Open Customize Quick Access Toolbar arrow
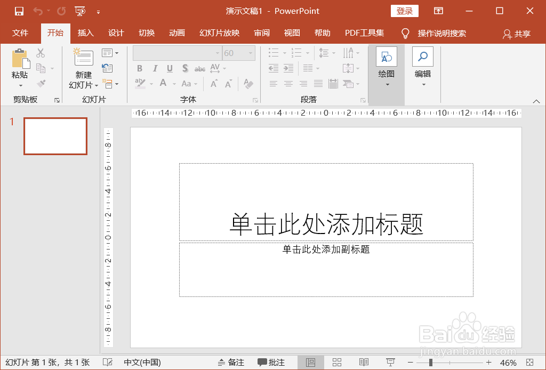The image size is (546, 370). point(99,12)
